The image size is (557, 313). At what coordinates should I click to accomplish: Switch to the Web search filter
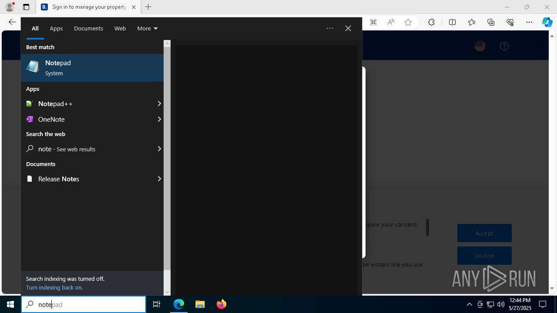tap(120, 28)
